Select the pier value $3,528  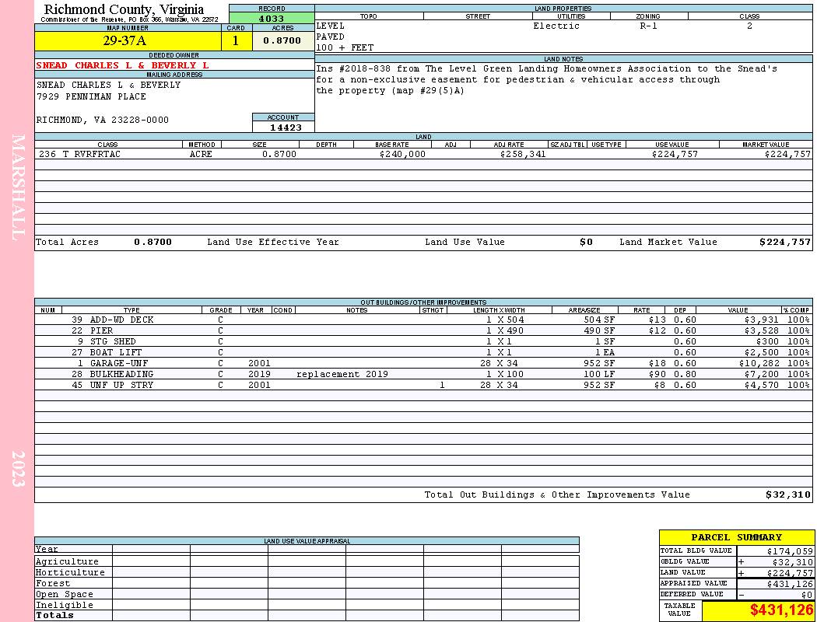[761, 331]
